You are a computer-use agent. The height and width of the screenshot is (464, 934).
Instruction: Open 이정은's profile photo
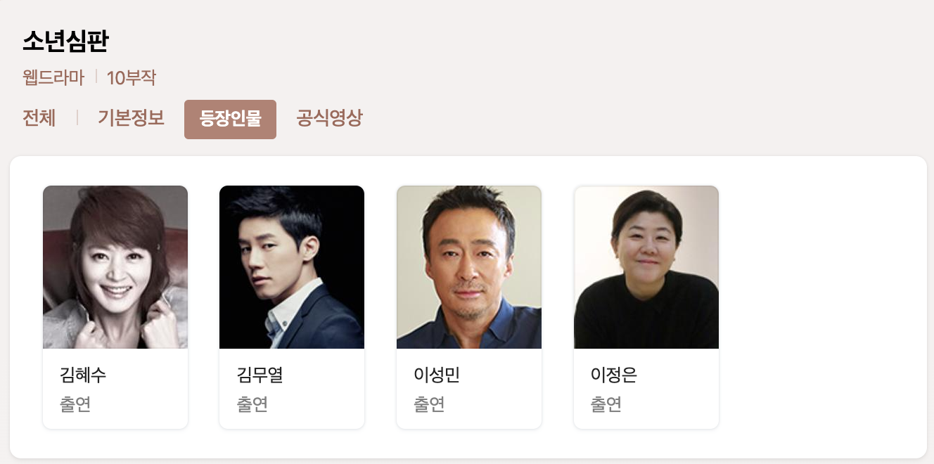coord(646,267)
